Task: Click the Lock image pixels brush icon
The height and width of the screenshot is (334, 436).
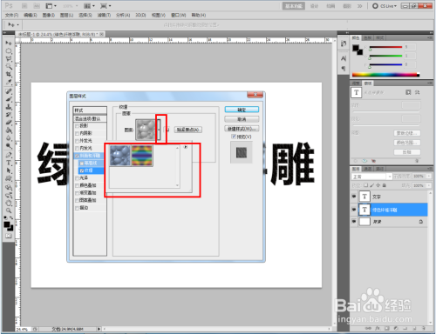Action: coord(372,185)
